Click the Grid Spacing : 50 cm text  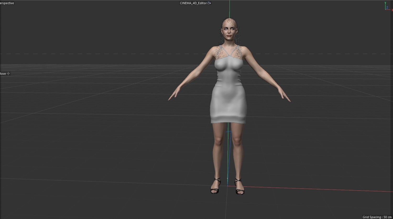point(377,217)
